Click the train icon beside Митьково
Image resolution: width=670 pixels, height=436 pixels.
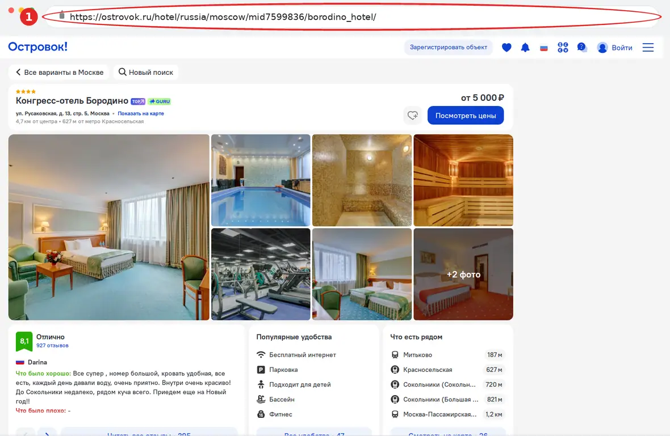[395, 354]
